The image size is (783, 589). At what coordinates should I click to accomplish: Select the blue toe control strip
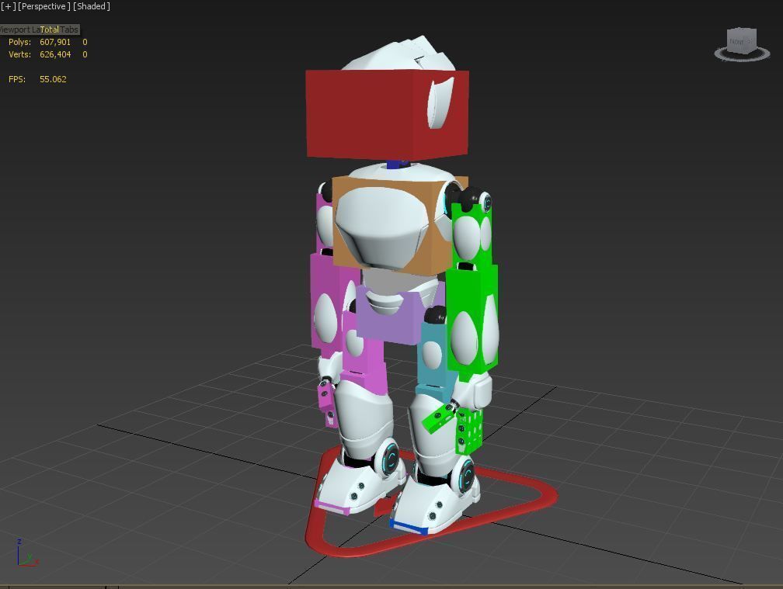(x=408, y=527)
